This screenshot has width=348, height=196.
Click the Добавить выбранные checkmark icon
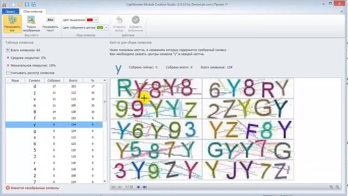135,20
